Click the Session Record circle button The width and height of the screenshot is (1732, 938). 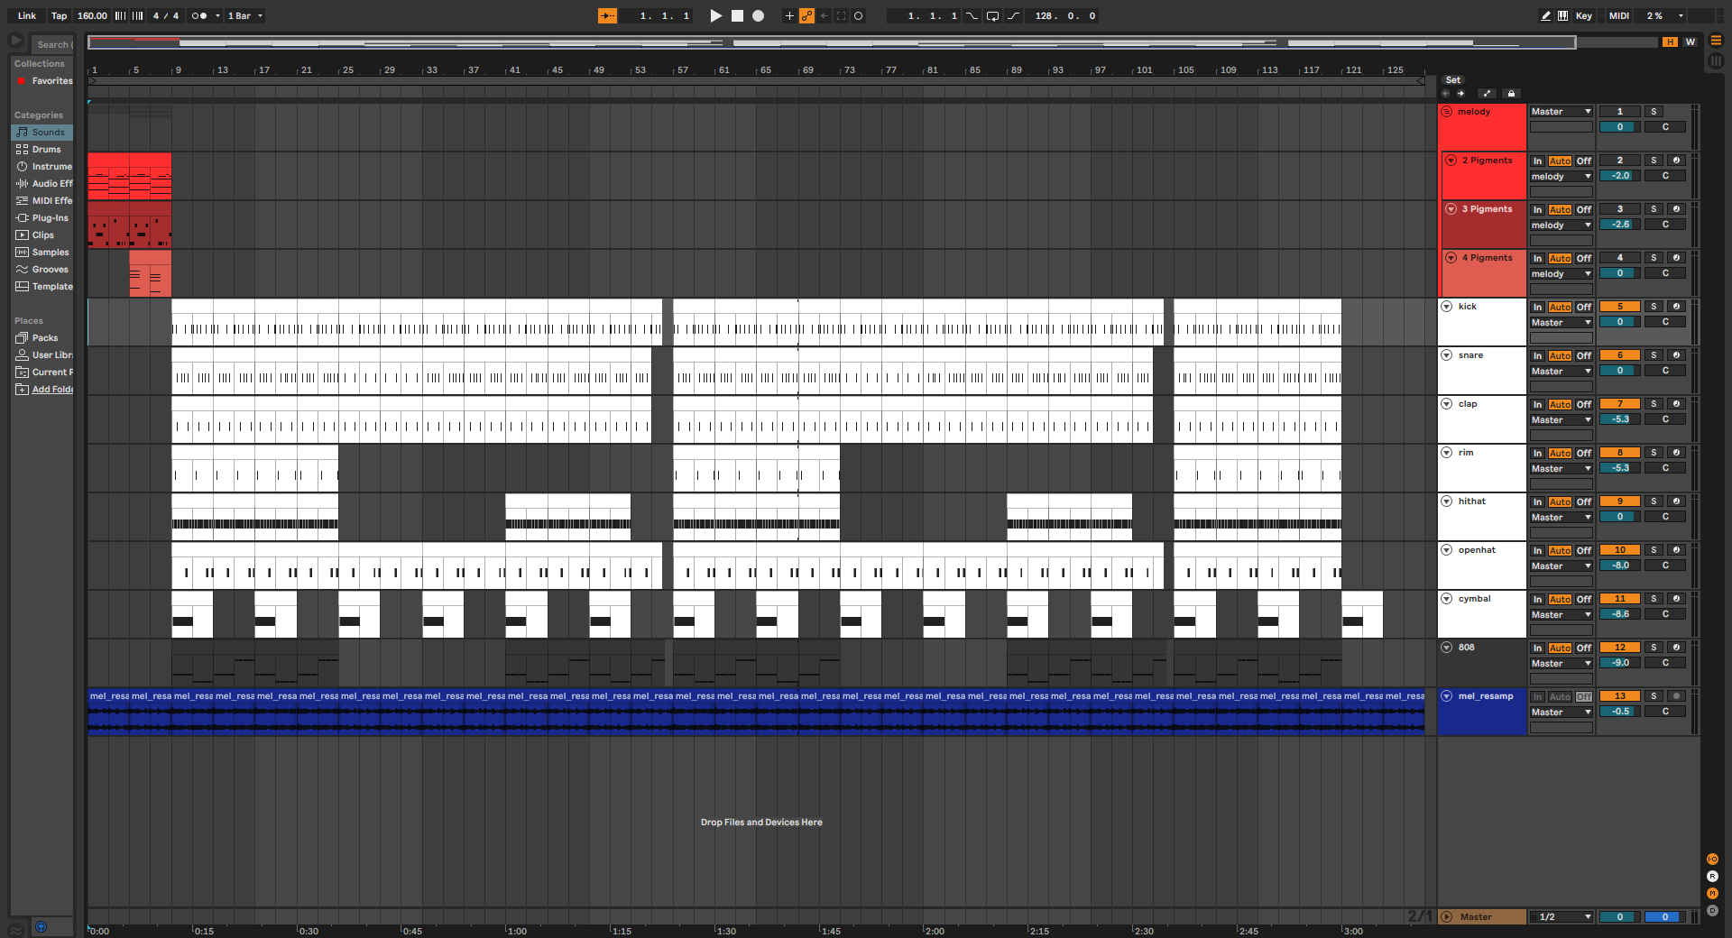(x=858, y=15)
